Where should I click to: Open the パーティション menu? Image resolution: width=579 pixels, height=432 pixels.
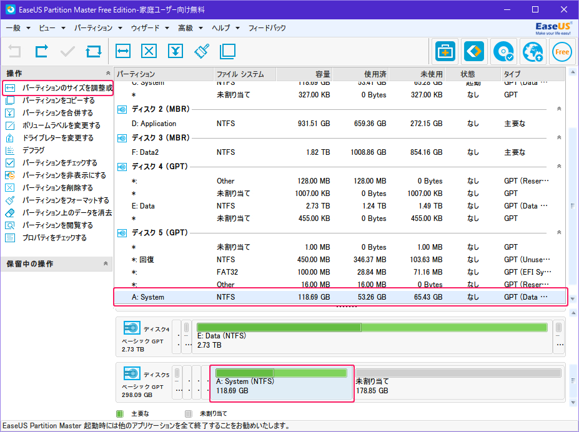click(98, 28)
